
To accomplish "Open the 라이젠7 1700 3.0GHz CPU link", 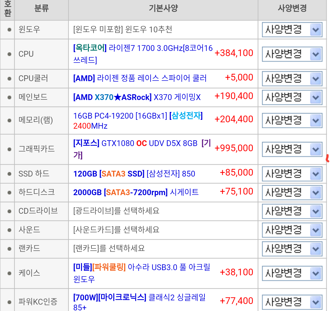I will 143,54.
